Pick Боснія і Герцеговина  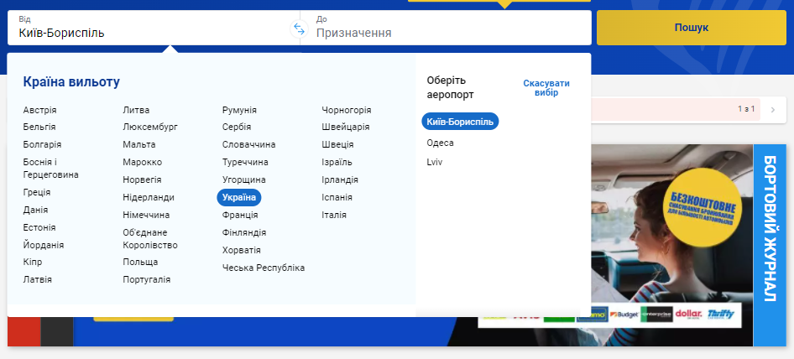(50, 168)
